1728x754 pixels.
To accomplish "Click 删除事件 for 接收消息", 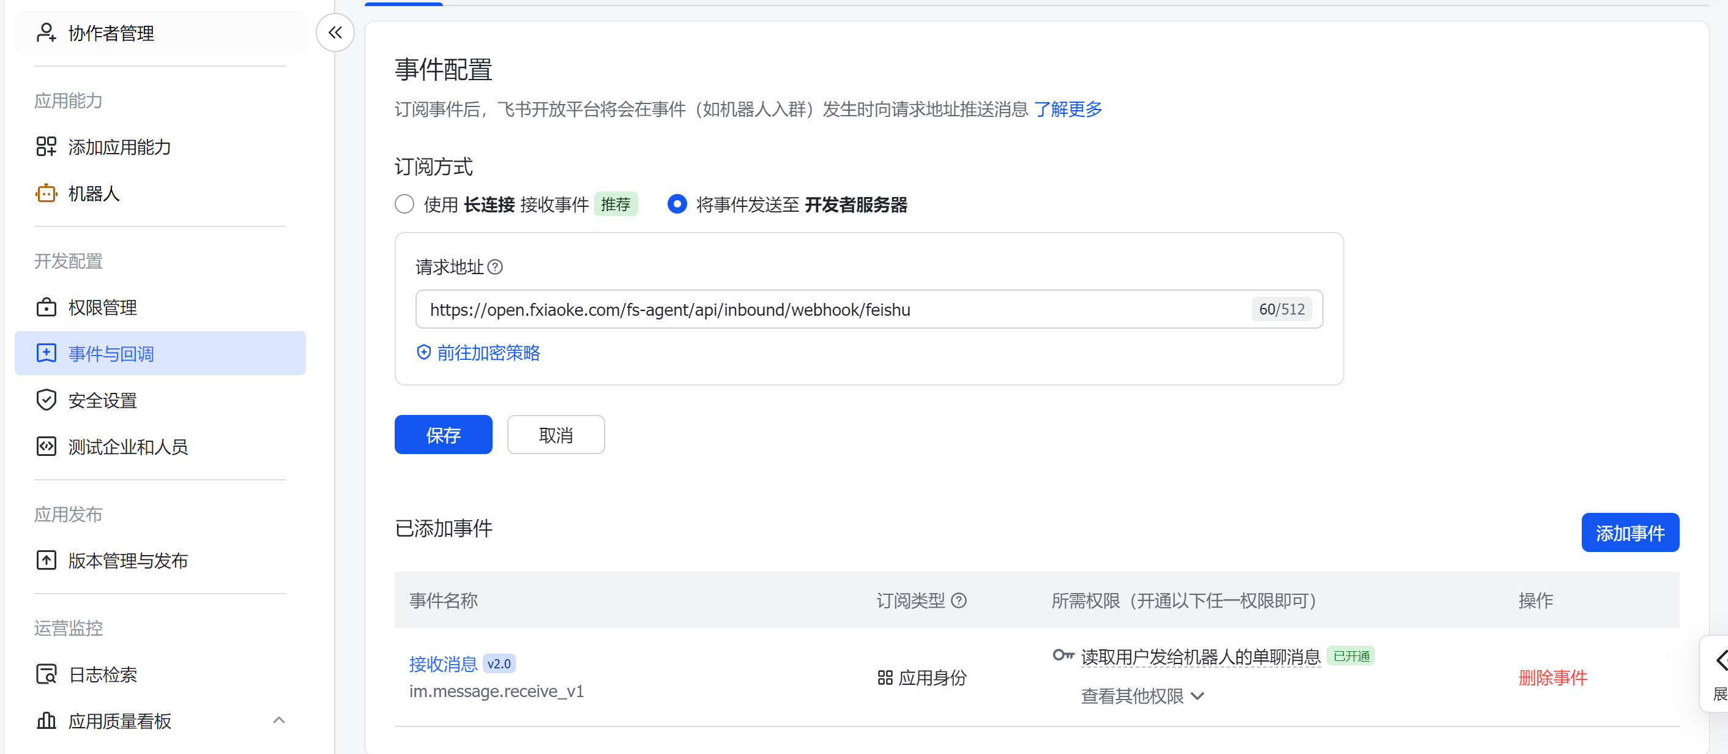I will coord(1552,677).
